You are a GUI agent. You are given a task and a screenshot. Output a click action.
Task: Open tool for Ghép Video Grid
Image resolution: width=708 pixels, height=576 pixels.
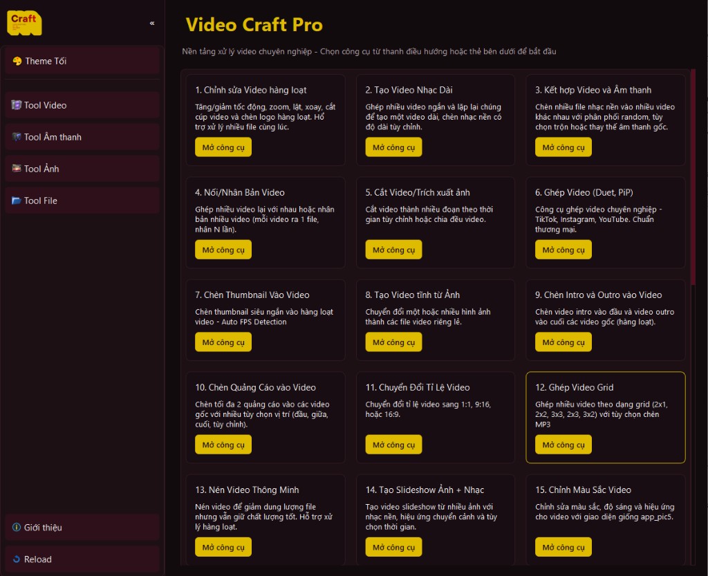coord(563,445)
